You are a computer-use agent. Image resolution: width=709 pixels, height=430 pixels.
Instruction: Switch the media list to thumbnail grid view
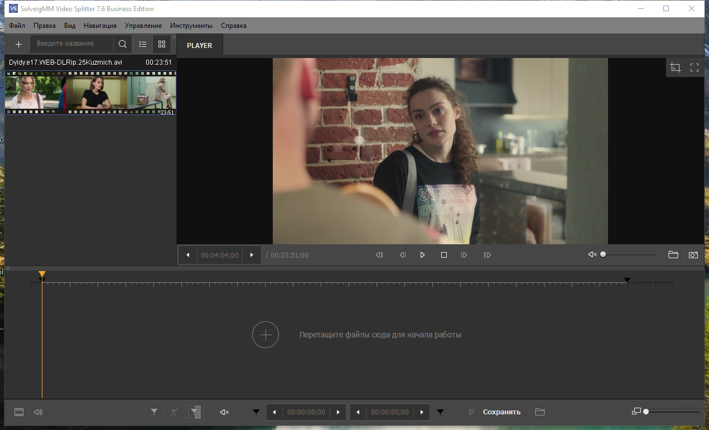coord(162,44)
